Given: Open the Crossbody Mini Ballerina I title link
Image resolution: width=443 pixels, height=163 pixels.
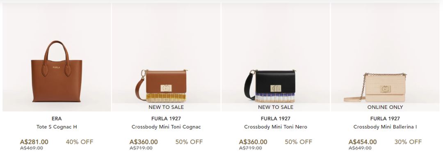Looking at the screenshot, I should click(x=385, y=127).
